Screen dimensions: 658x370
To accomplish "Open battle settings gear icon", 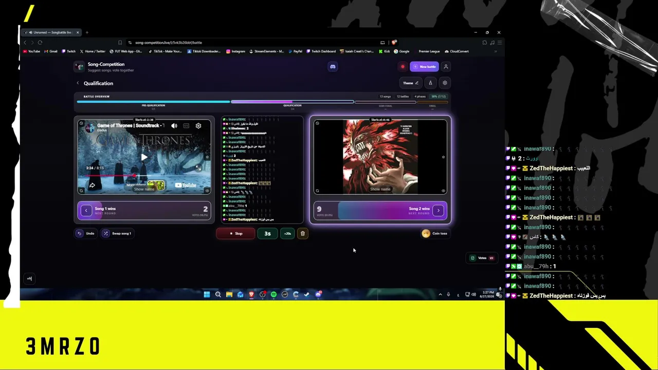I will pyautogui.click(x=445, y=83).
